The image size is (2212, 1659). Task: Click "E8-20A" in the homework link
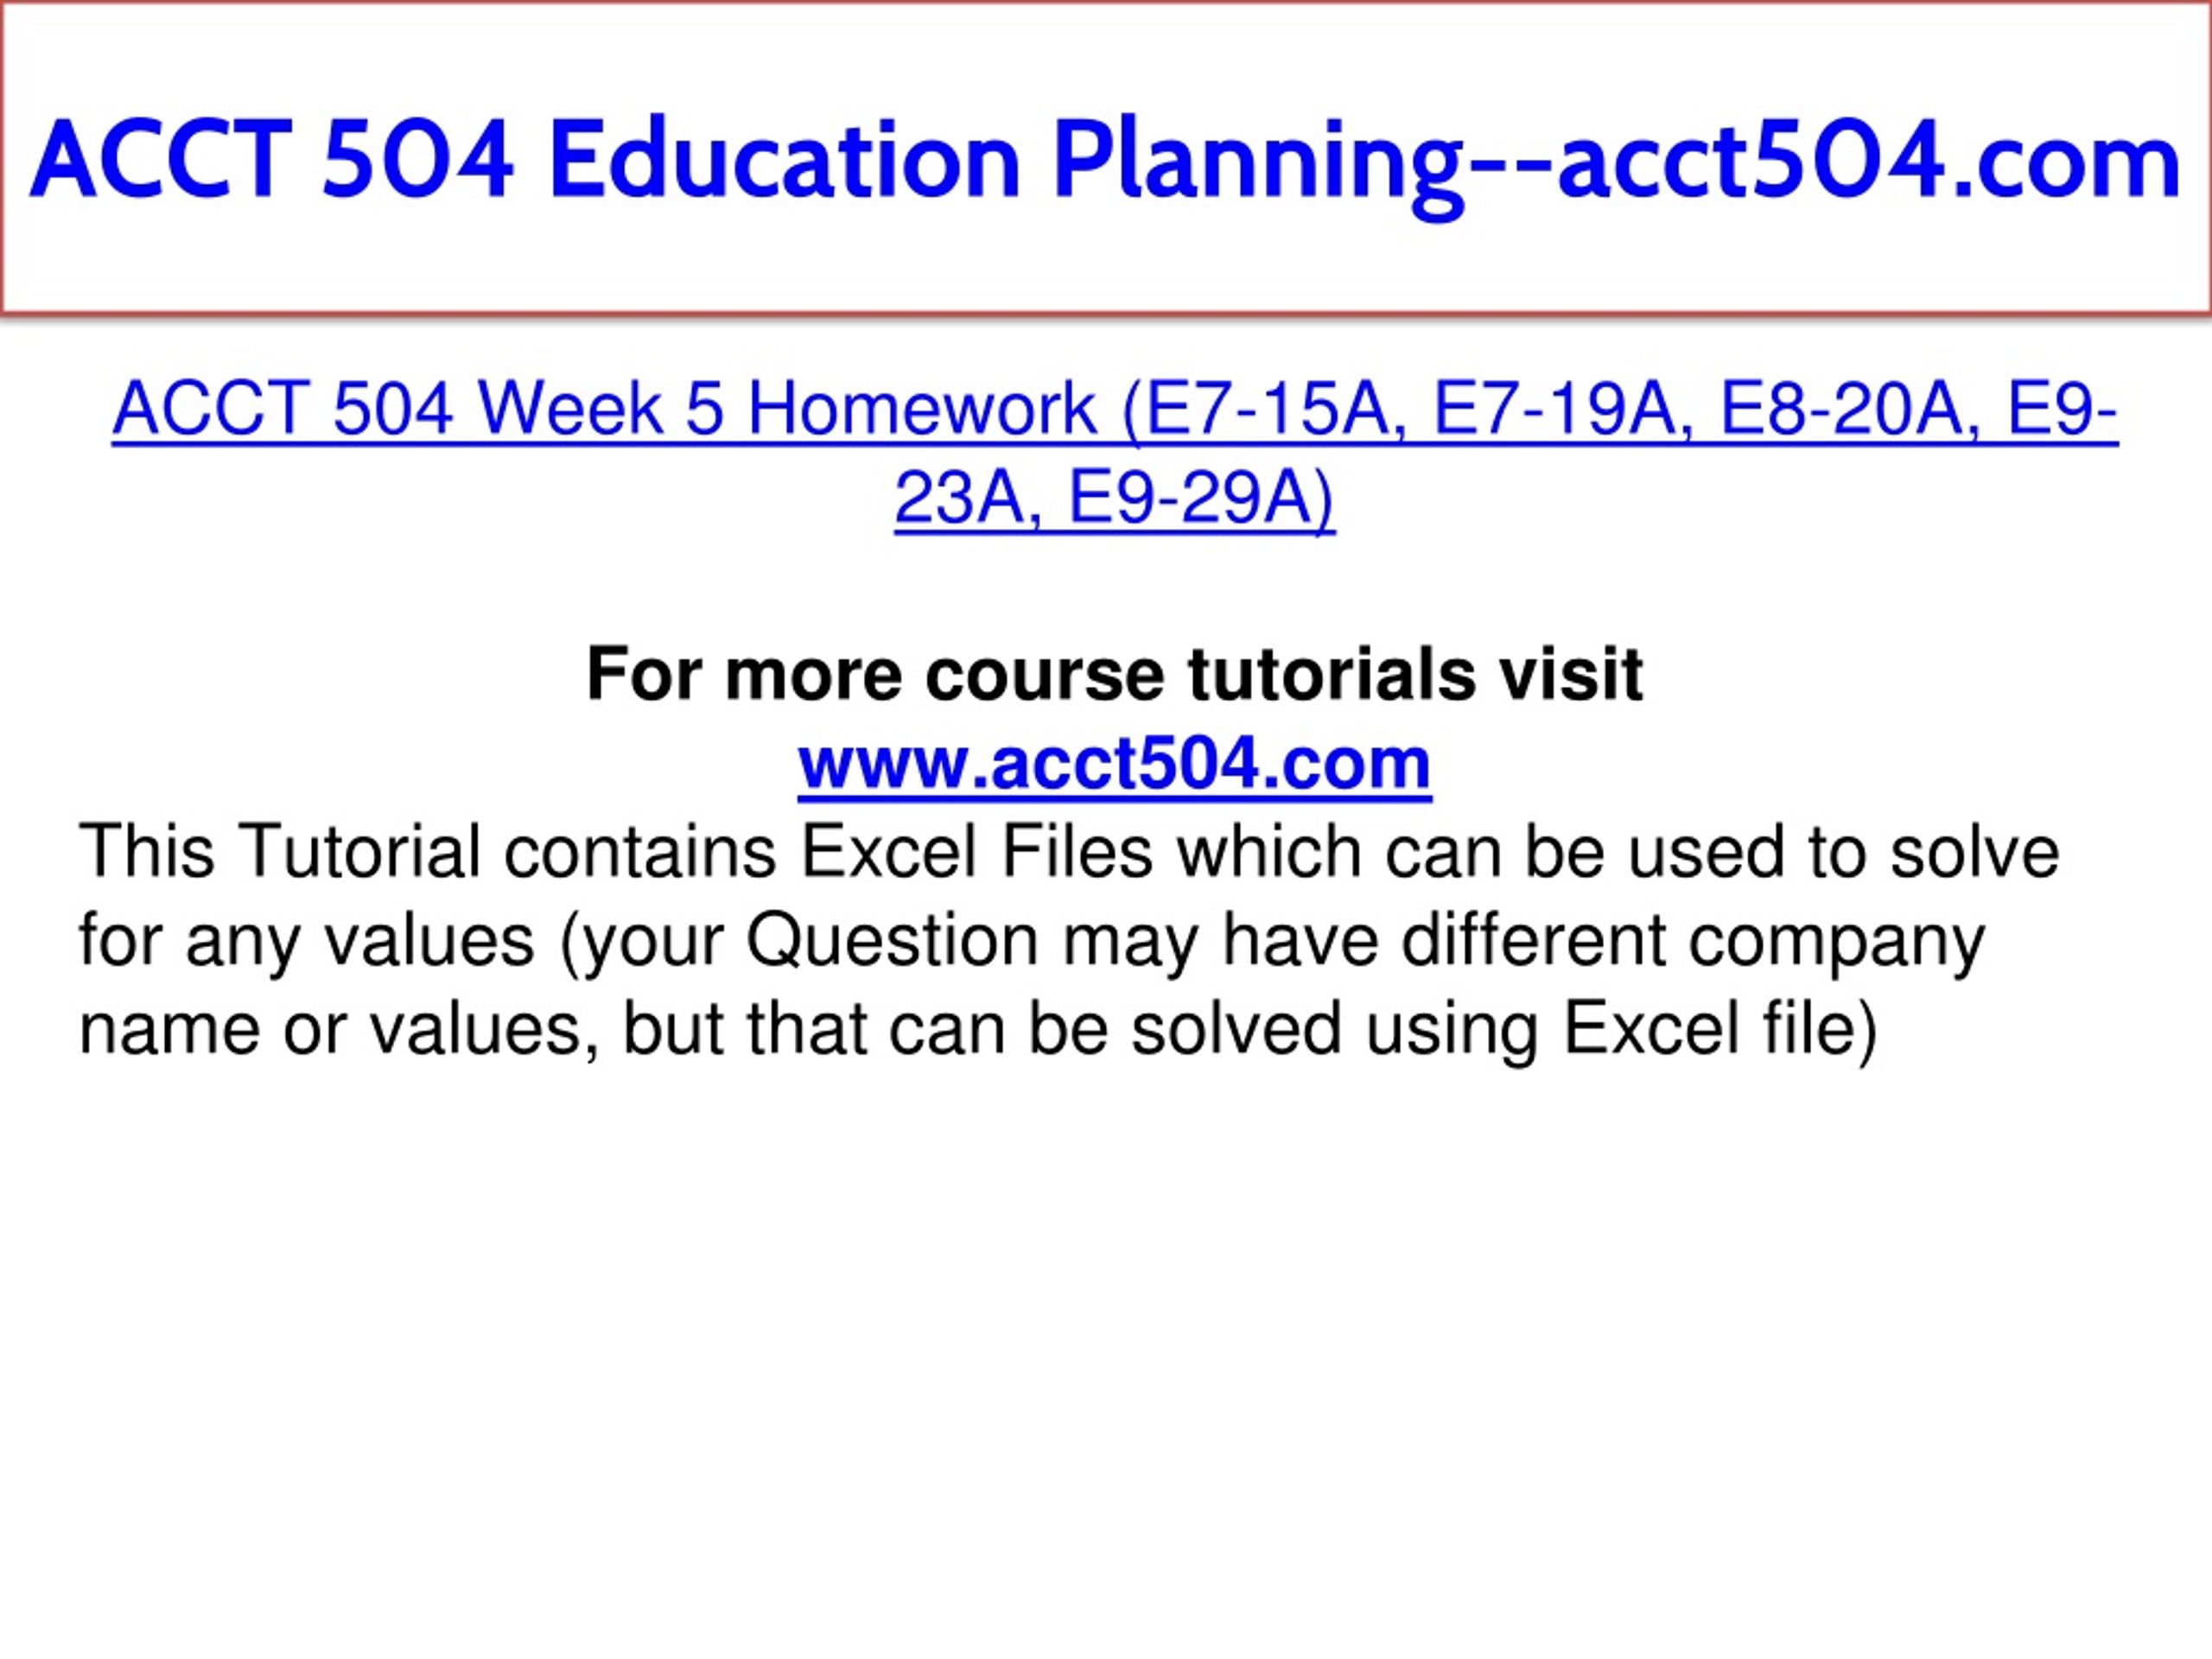point(1840,410)
